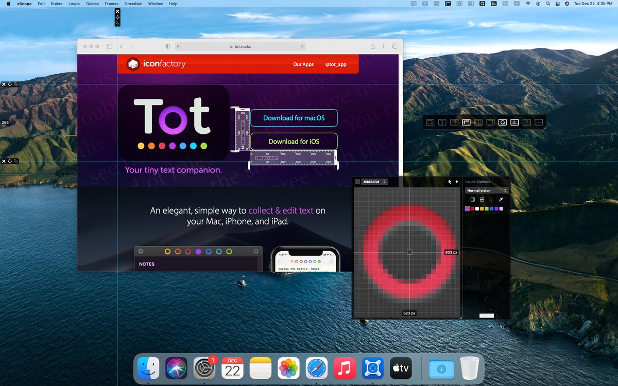Click the Iconfactory logo on the page
Screen dimensions: 618x386
click(157, 64)
